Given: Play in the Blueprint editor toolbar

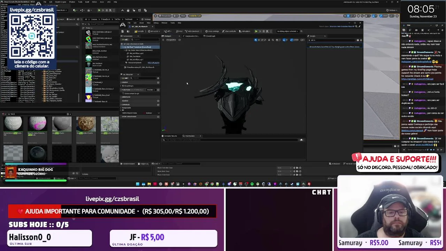Looking at the screenshot, I should click(x=256, y=31).
